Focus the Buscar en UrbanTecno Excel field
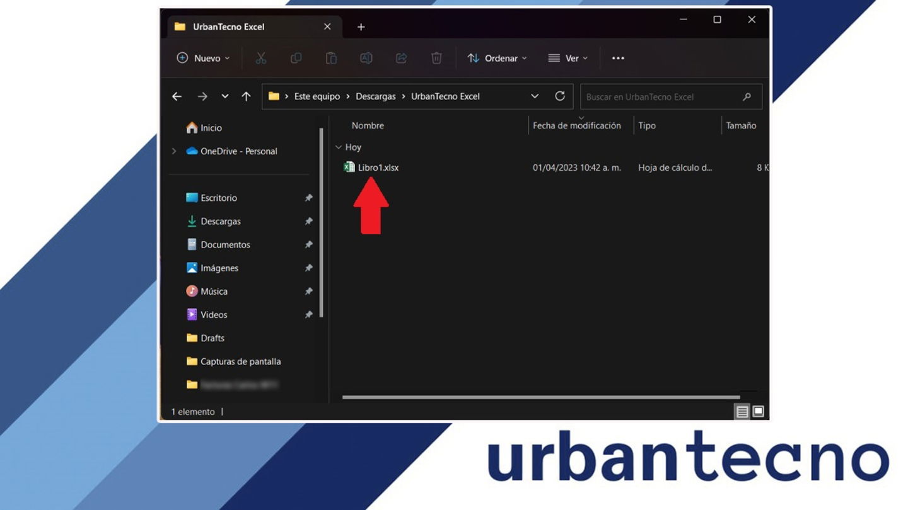 (671, 96)
